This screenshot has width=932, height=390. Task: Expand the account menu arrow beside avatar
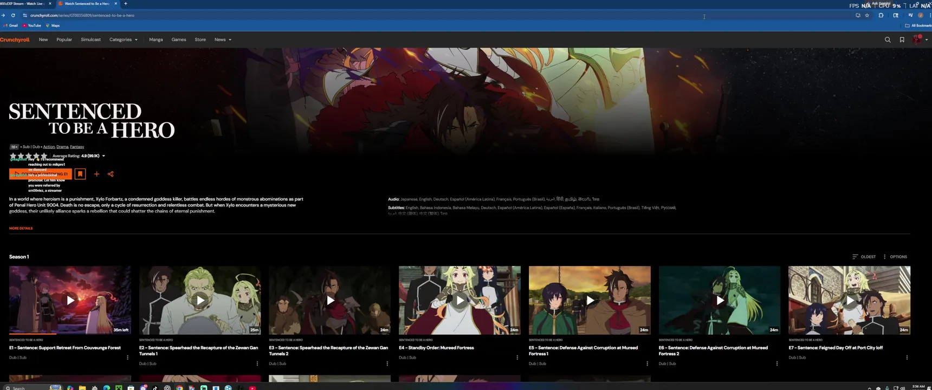coord(927,40)
